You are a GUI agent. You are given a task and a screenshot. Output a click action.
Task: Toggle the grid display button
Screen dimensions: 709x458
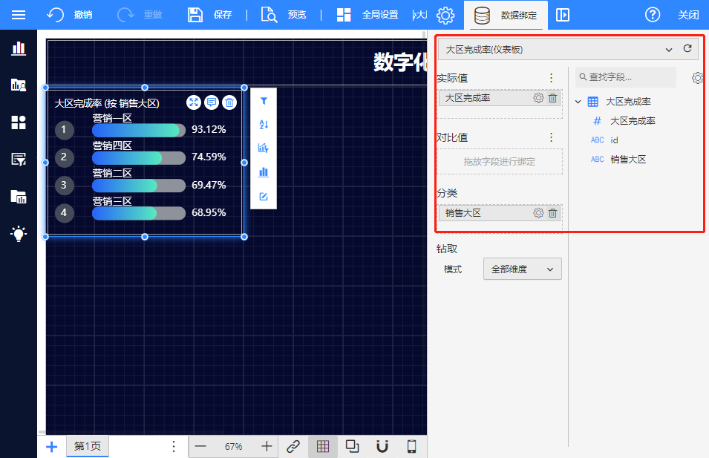coord(323,446)
